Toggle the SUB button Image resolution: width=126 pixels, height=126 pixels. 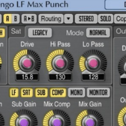[41, 93]
